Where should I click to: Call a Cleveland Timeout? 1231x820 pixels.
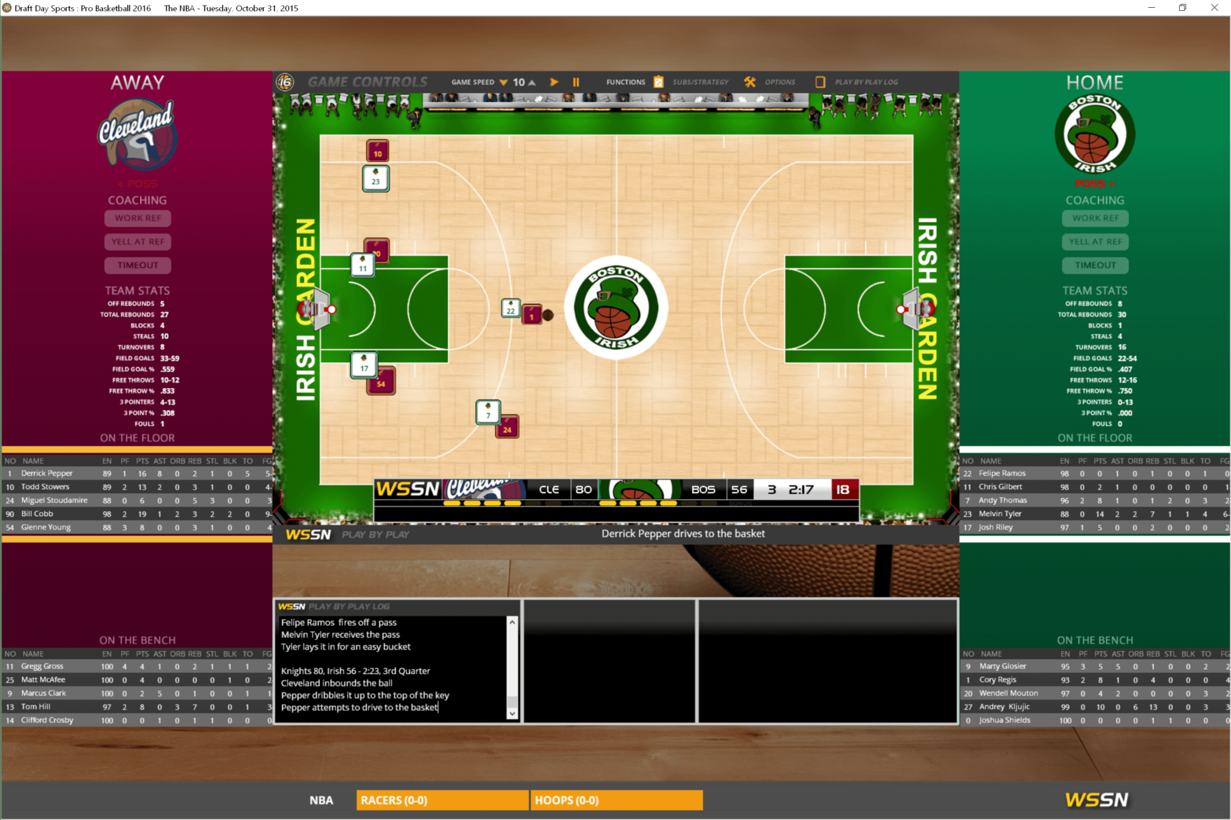(138, 265)
